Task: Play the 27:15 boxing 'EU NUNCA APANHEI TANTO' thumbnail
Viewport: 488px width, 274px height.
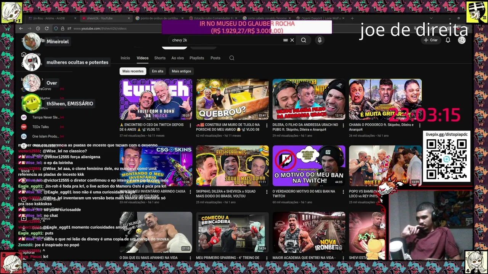Action: pos(156,233)
